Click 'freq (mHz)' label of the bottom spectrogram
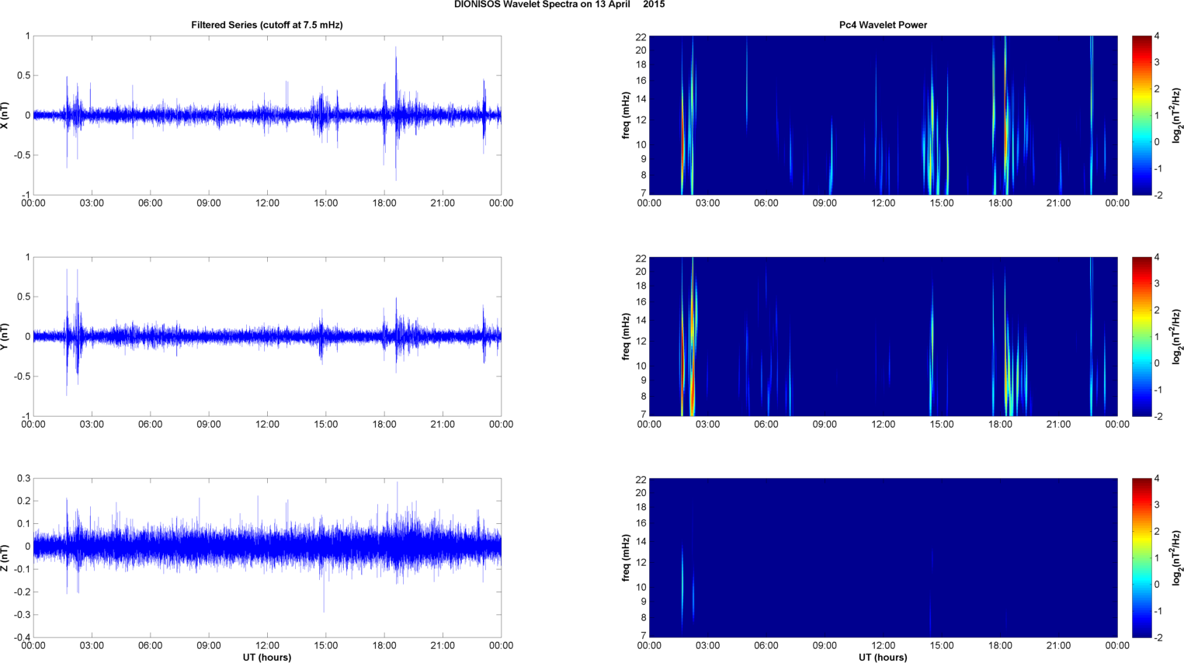The height and width of the screenshot is (663, 1184). 626,557
